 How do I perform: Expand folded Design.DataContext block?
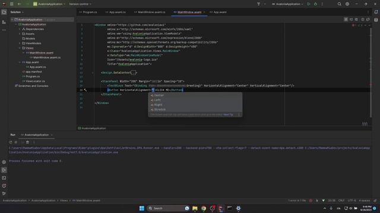tap(133, 73)
